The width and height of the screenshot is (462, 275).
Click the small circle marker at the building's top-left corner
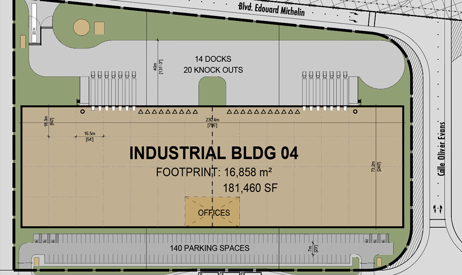pos(82,111)
